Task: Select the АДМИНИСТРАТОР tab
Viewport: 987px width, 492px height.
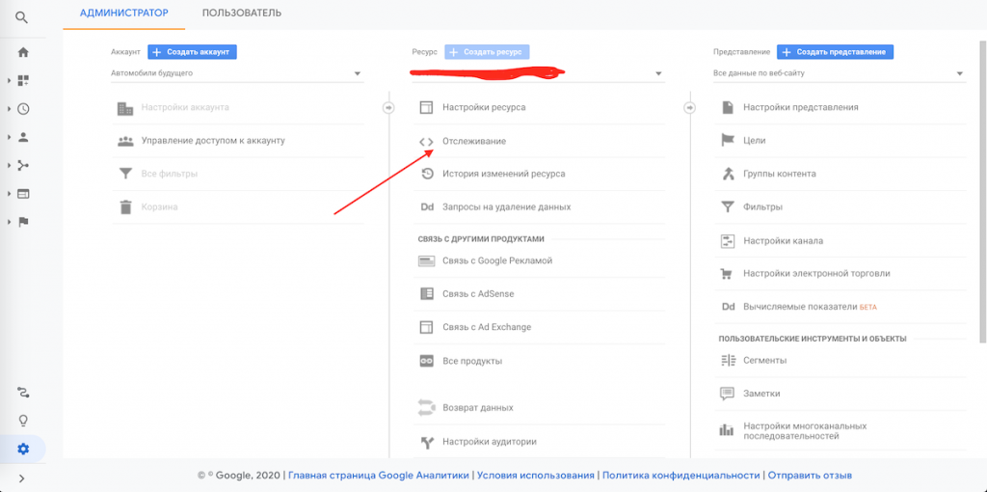Action: coord(123,14)
